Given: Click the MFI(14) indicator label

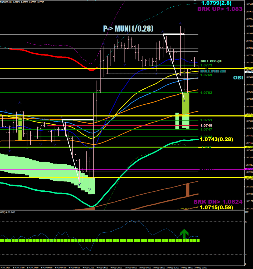Looking at the screenshot, I should (x=8, y=212).
